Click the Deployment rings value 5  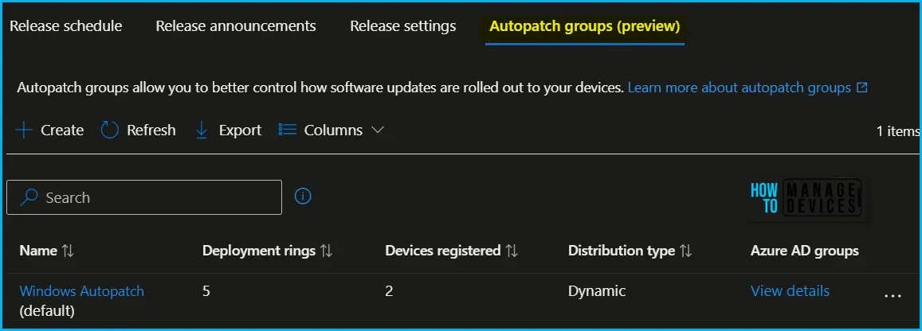pos(206,290)
